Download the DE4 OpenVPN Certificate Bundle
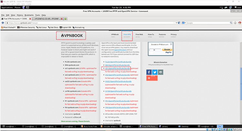Screen dimensions: 242x131 tap(117, 65)
